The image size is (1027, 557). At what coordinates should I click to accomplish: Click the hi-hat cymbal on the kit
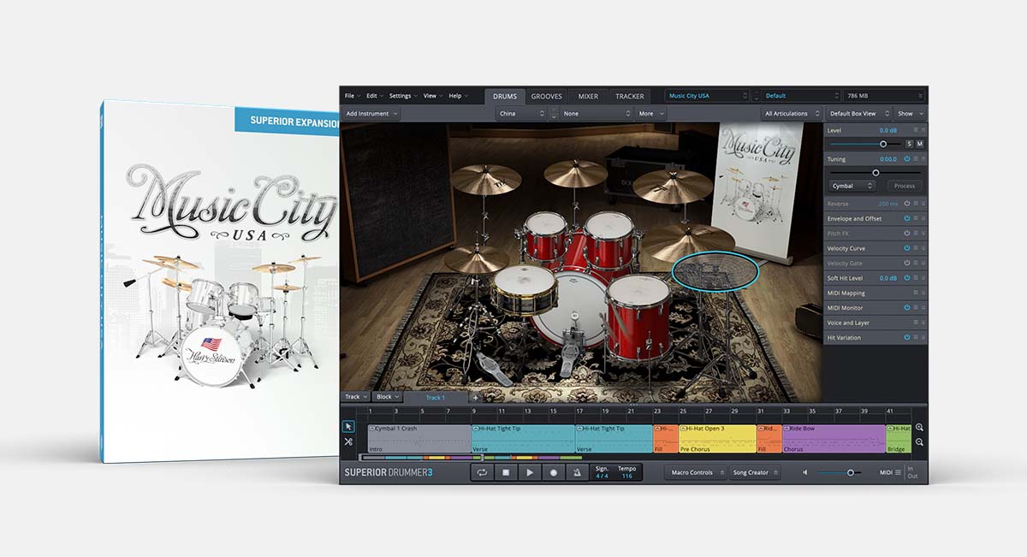(x=477, y=259)
